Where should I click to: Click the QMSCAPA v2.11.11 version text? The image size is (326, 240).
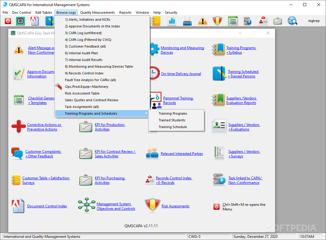[141, 226]
